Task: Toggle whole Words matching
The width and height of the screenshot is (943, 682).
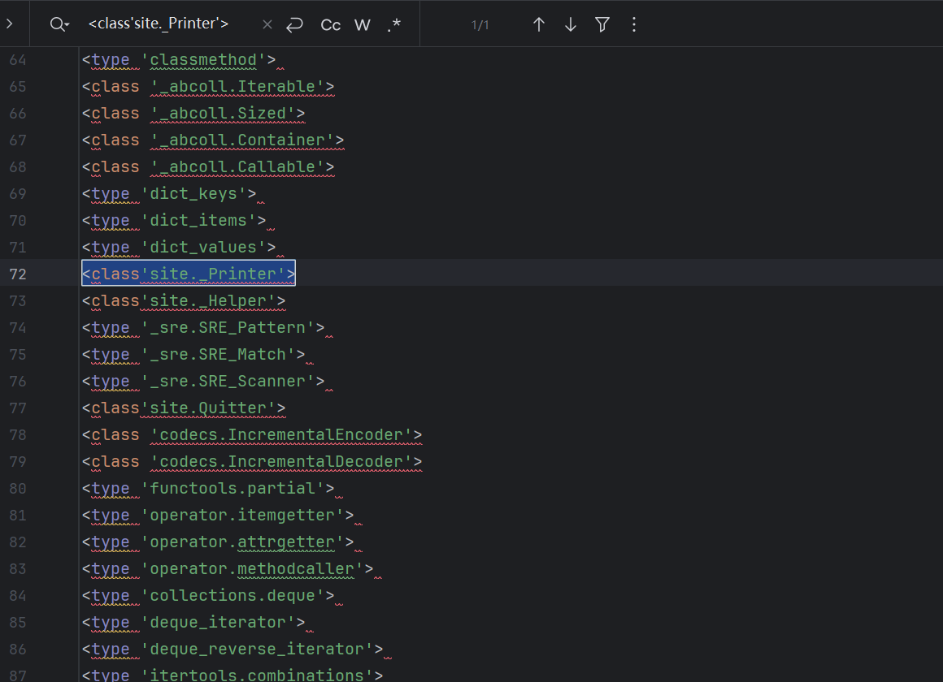Action: 363,24
